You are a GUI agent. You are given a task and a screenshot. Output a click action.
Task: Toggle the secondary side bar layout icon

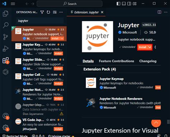(x=129, y=4)
